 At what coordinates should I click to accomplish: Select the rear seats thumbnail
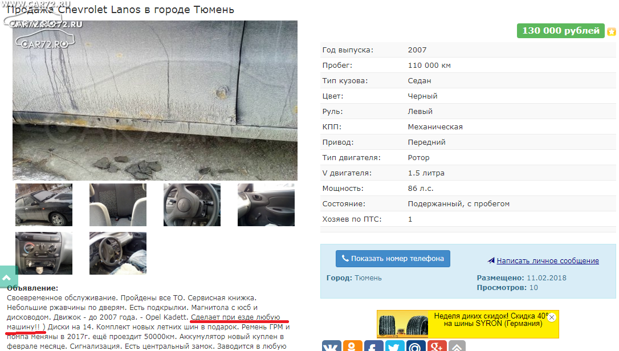coord(118,205)
